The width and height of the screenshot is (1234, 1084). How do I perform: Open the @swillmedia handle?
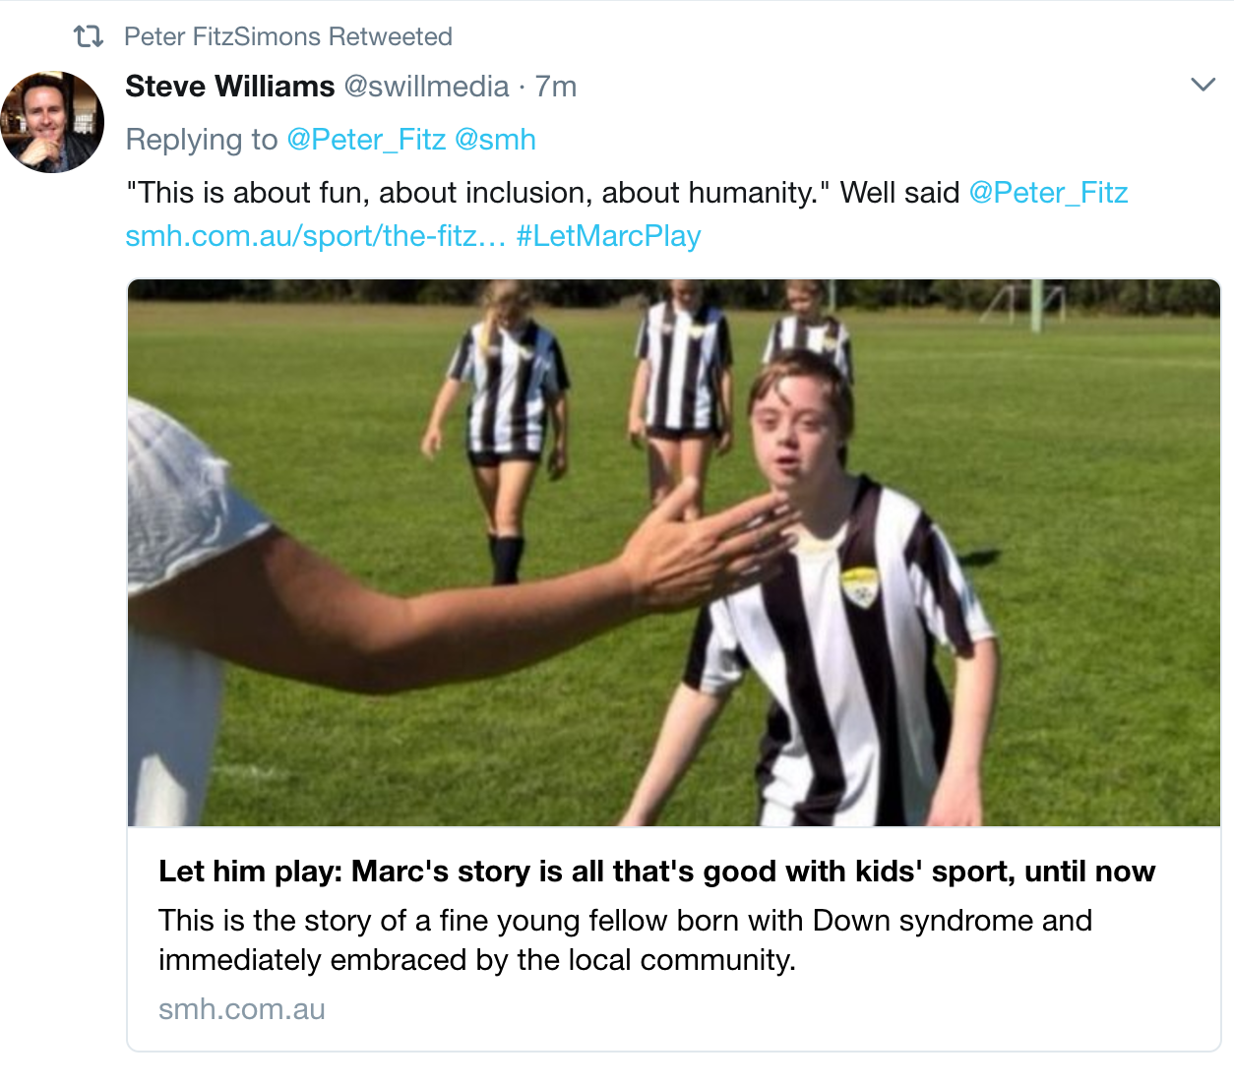426,87
